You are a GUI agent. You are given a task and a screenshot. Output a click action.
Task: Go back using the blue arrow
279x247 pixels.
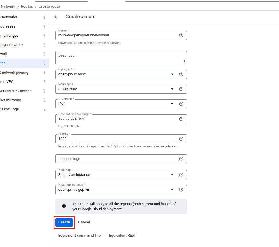[56, 17]
